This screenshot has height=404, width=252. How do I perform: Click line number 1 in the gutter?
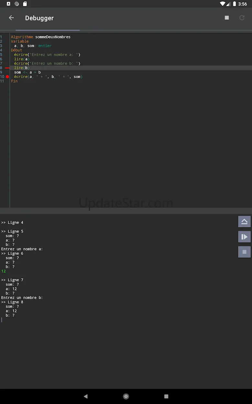pos(1,37)
